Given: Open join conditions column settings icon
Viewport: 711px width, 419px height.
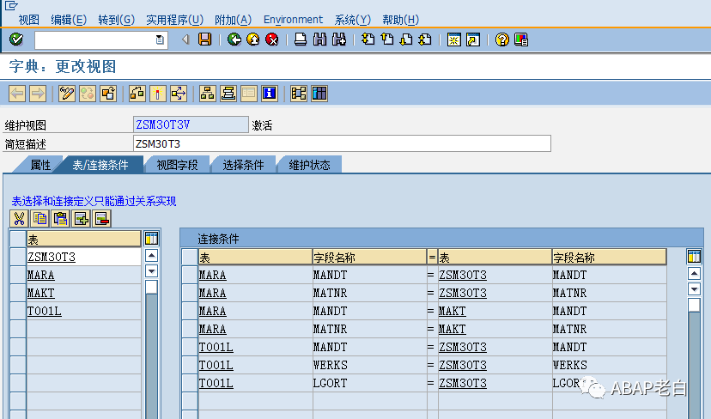Looking at the screenshot, I should point(694,257).
